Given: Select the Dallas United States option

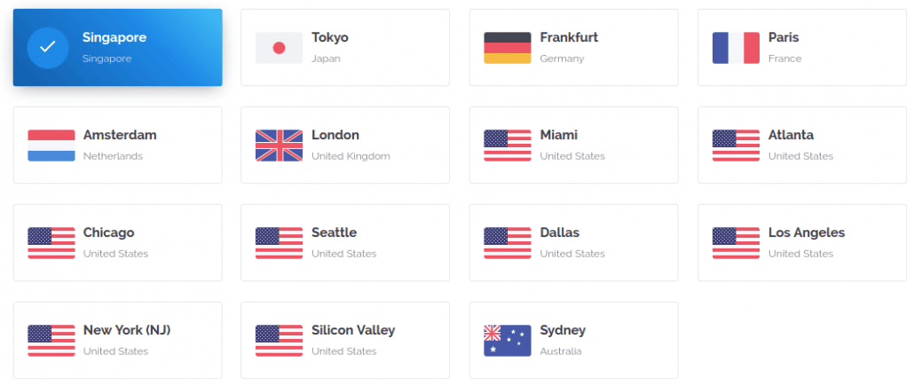Looking at the screenshot, I should pyautogui.click(x=573, y=242).
